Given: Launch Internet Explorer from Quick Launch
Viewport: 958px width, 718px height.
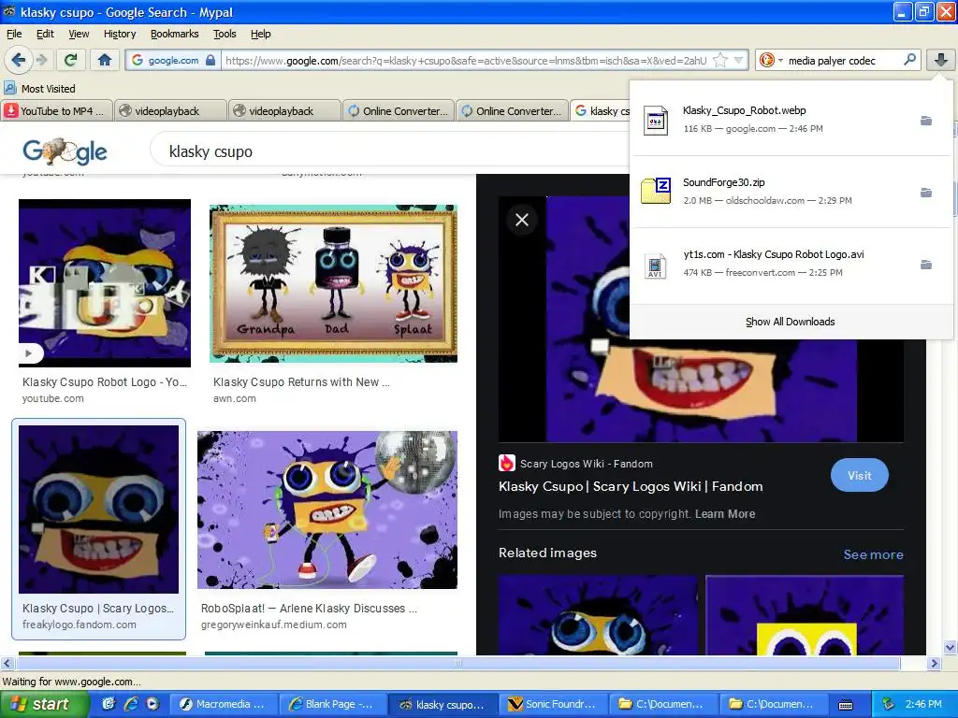Looking at the screenshot, I should [x=131, y=704].
